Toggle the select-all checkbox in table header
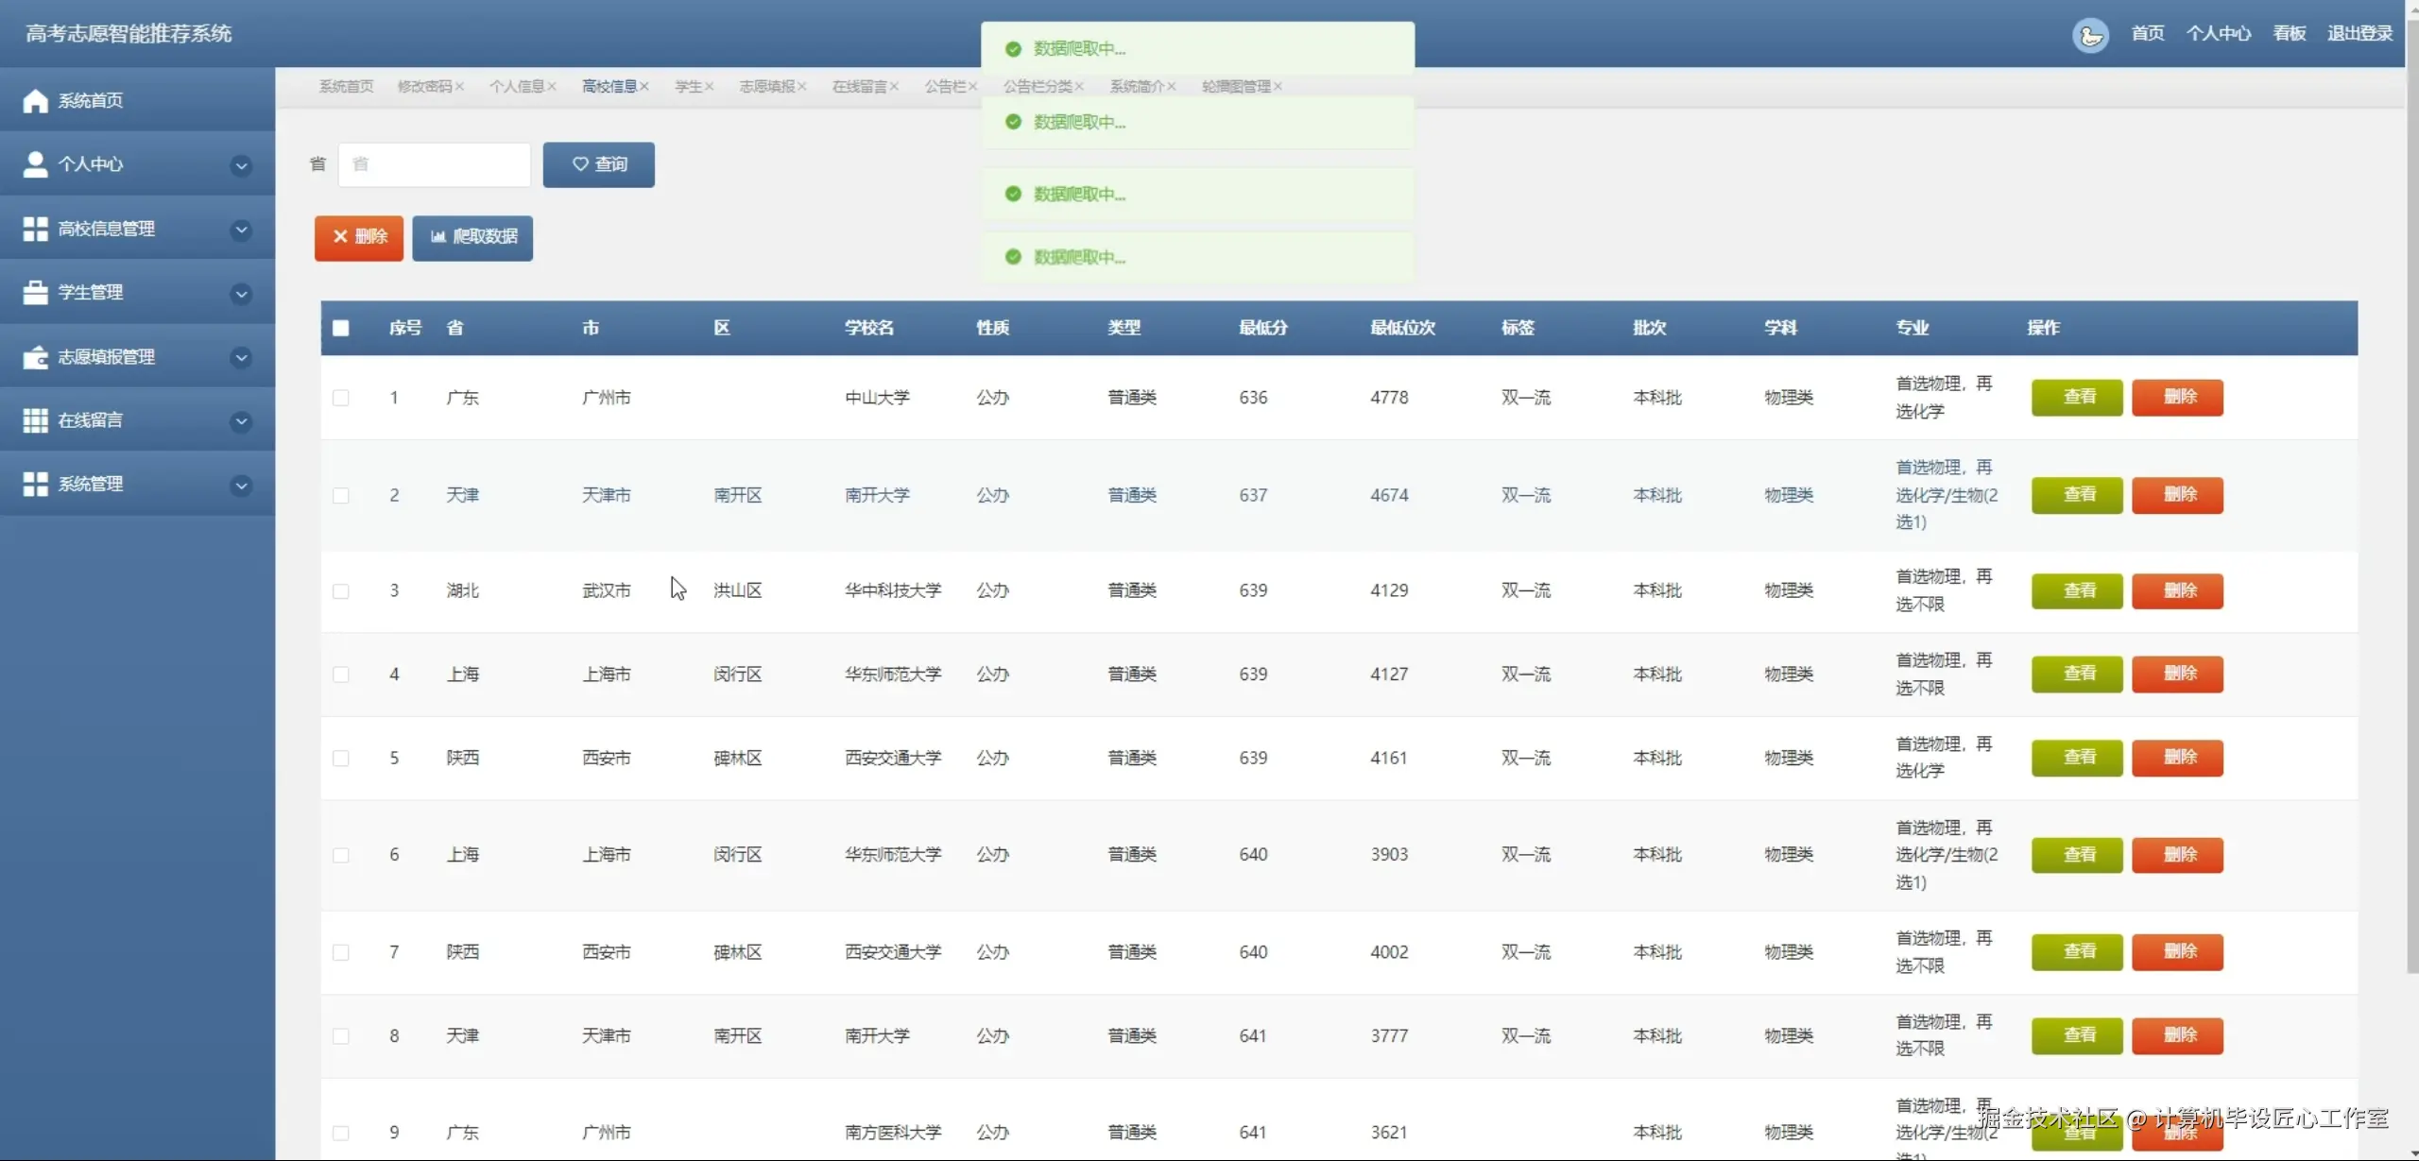The image size is (2419, 1161). click(341, 328)
